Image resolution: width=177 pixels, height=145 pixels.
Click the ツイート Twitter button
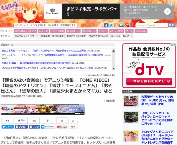pyautogui.click(x=8, y=127)
